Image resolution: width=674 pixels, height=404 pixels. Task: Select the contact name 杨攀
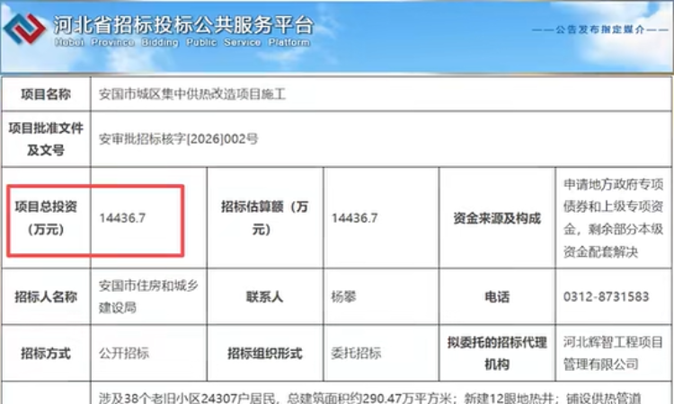click(x=344, y=296)
